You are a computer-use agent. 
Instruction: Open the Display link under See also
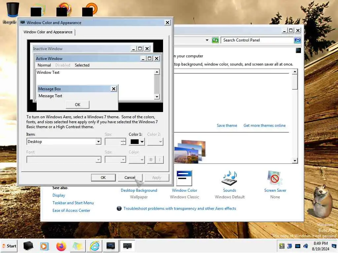click(59, 195)
